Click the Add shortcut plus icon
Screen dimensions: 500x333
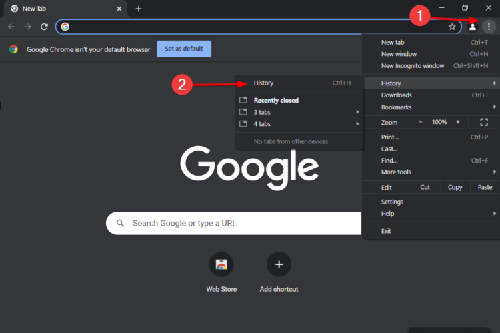tap(279, 264)
